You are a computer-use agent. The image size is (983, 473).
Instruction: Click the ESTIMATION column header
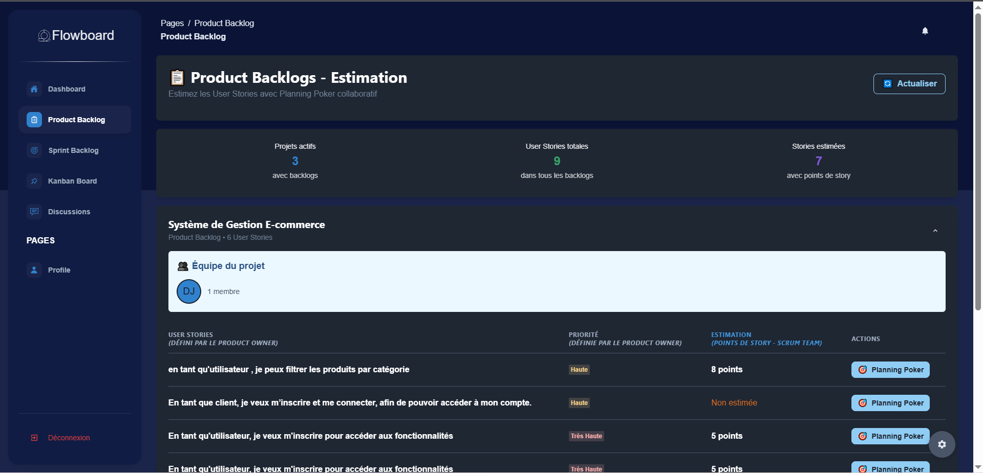(x=766, y=339)
